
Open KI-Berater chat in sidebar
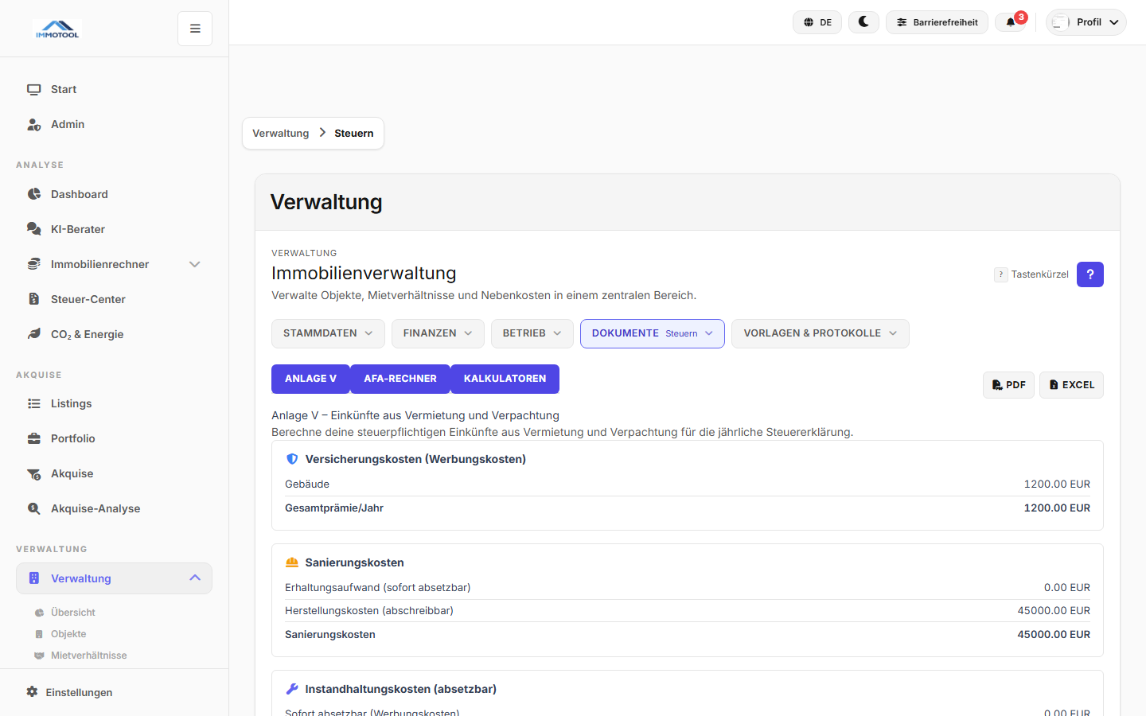pyautogui.click(x=77, y=229)
